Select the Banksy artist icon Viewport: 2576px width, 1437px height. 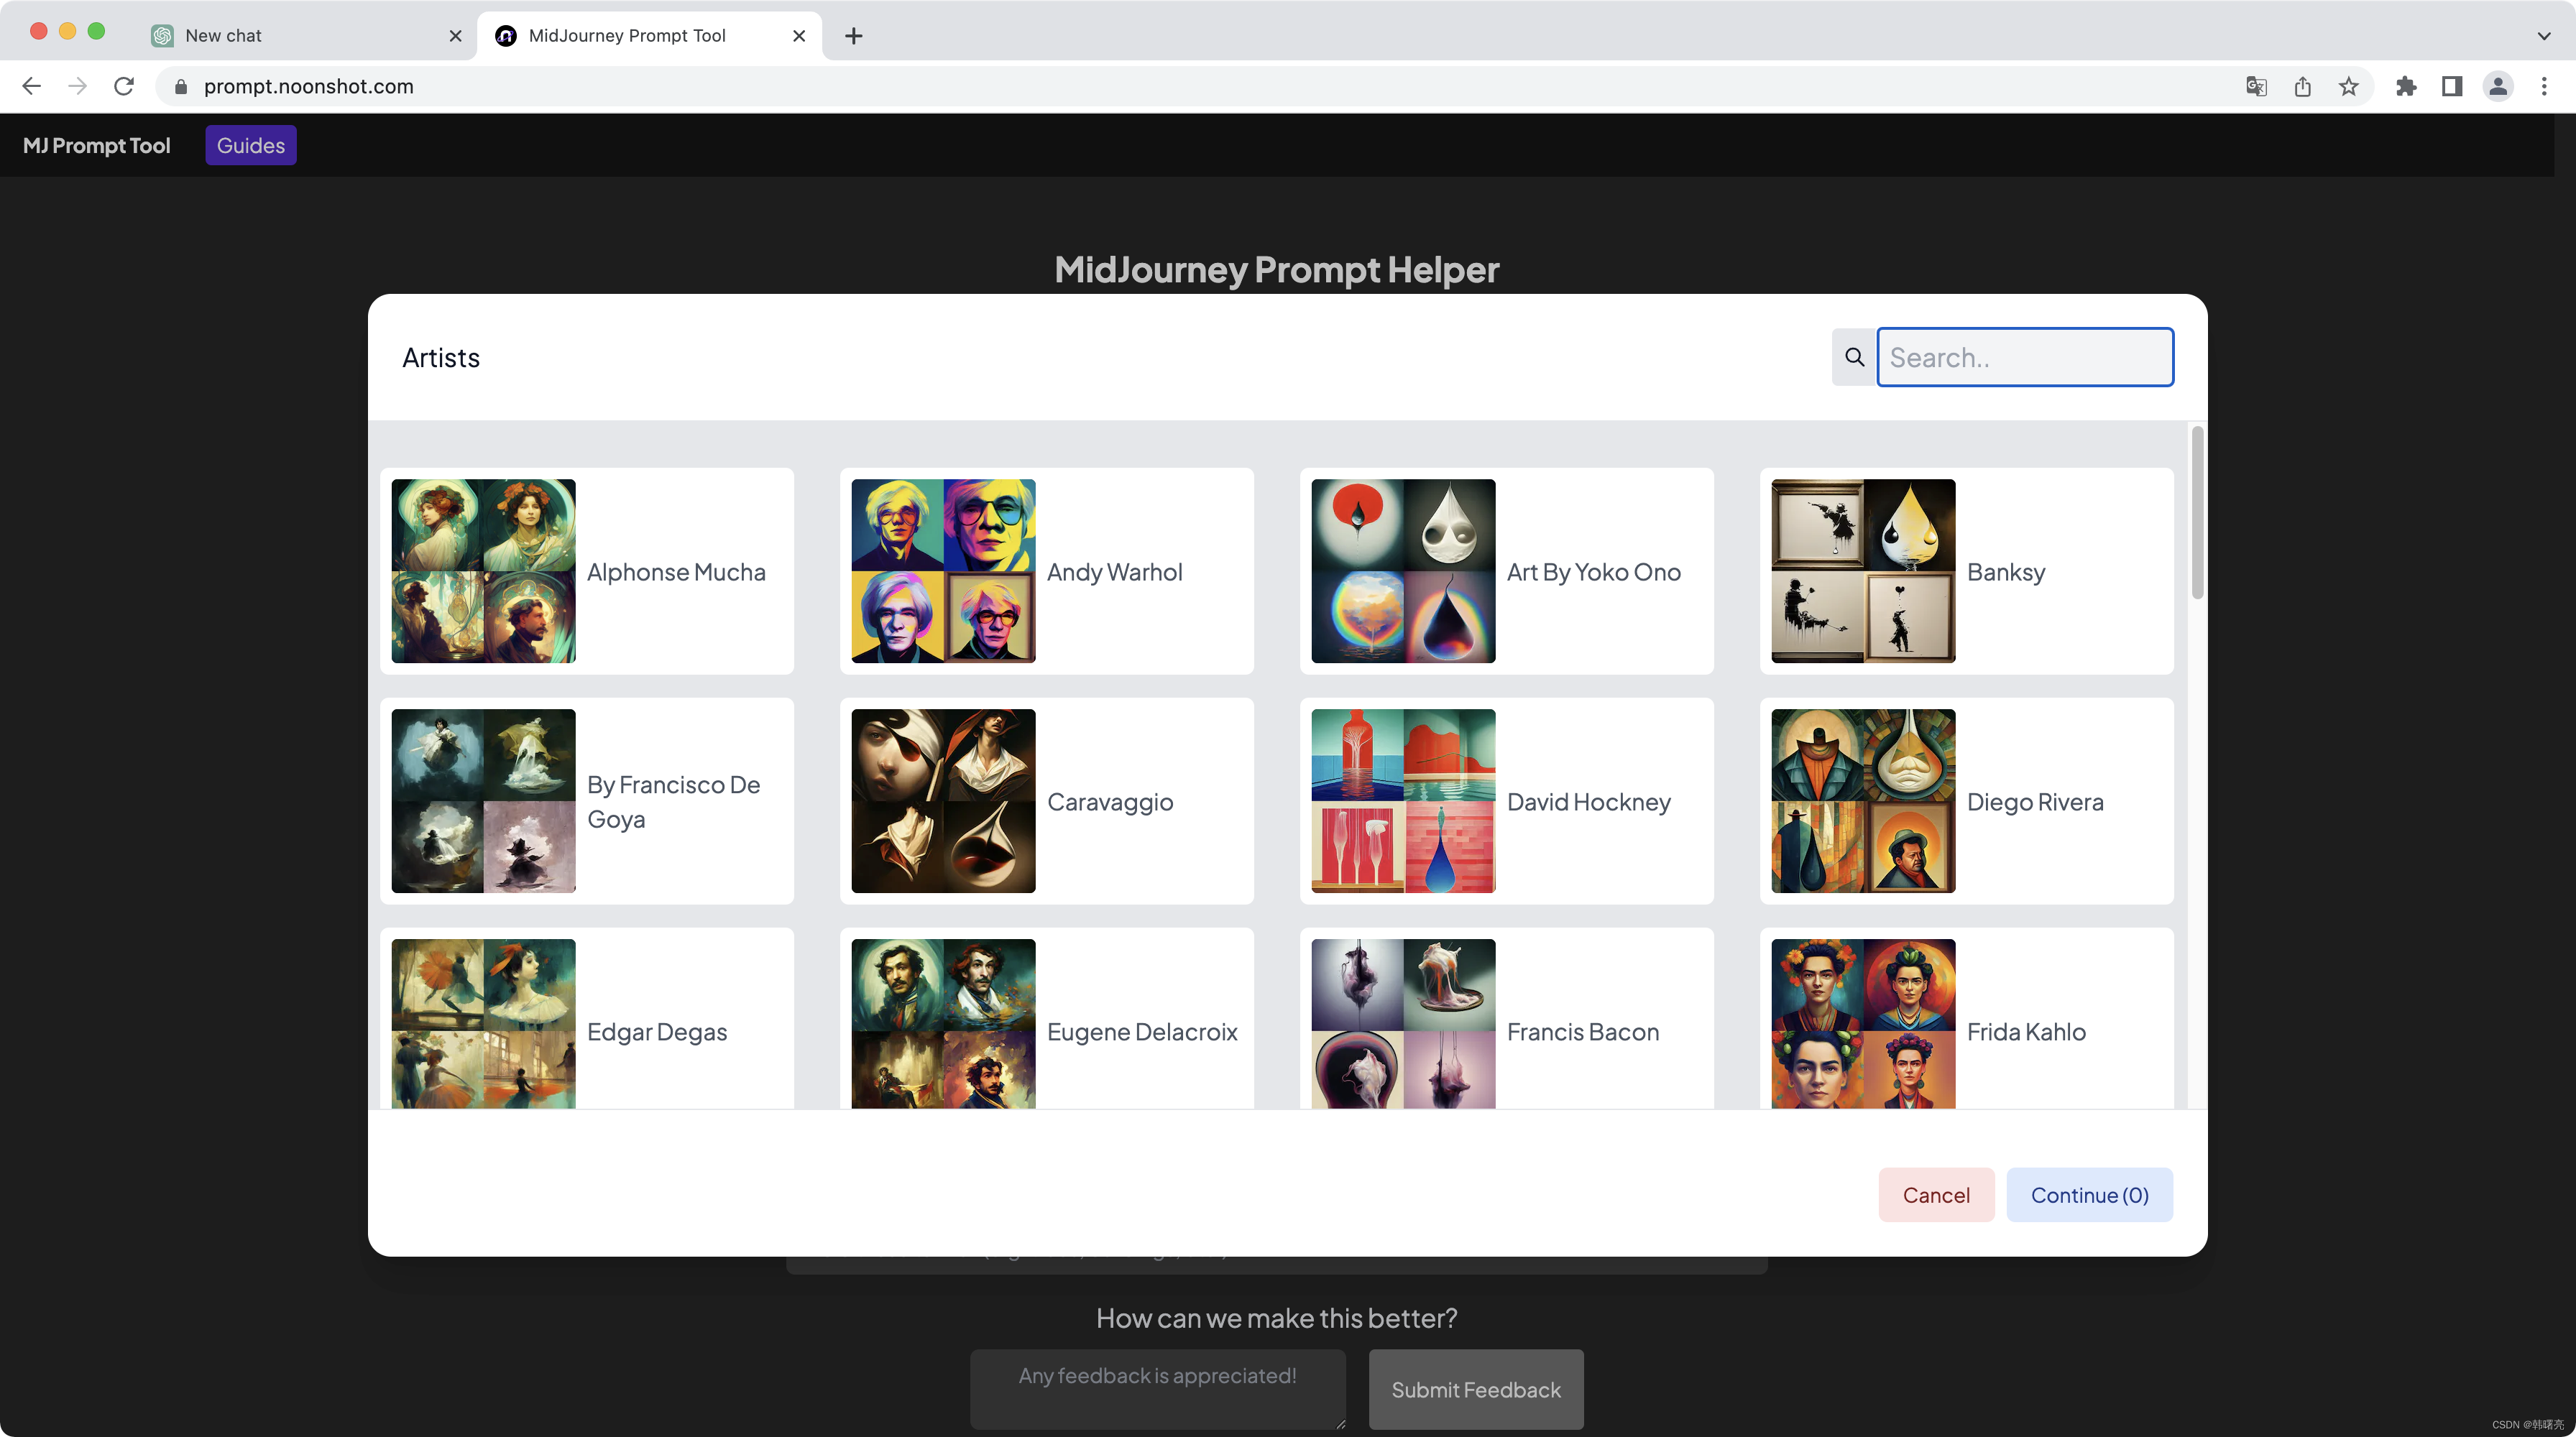point(1863,570)
